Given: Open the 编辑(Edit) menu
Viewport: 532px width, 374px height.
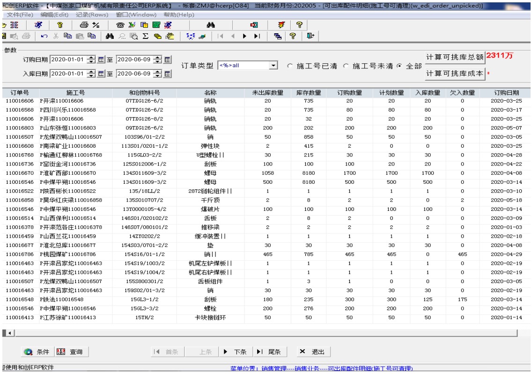Looking at the screenshot, I should tap(54, 15).
